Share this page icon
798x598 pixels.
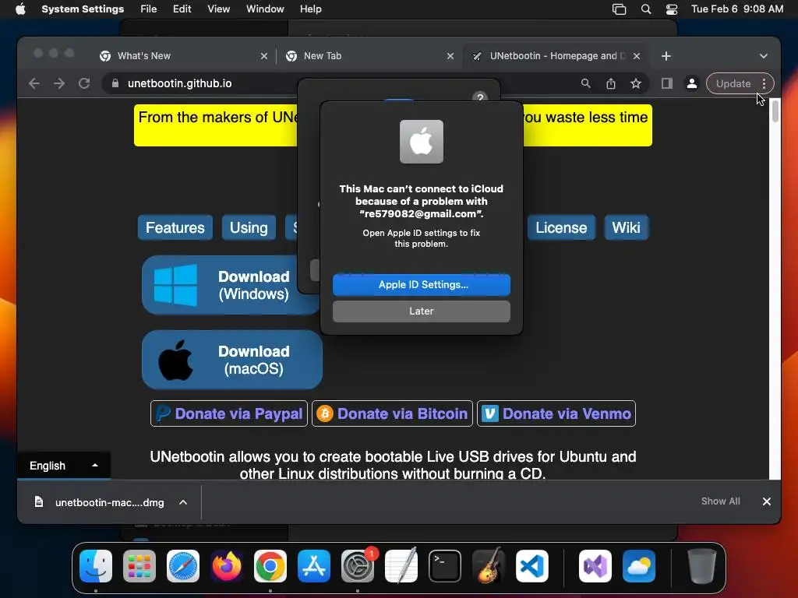click(611, 83)
